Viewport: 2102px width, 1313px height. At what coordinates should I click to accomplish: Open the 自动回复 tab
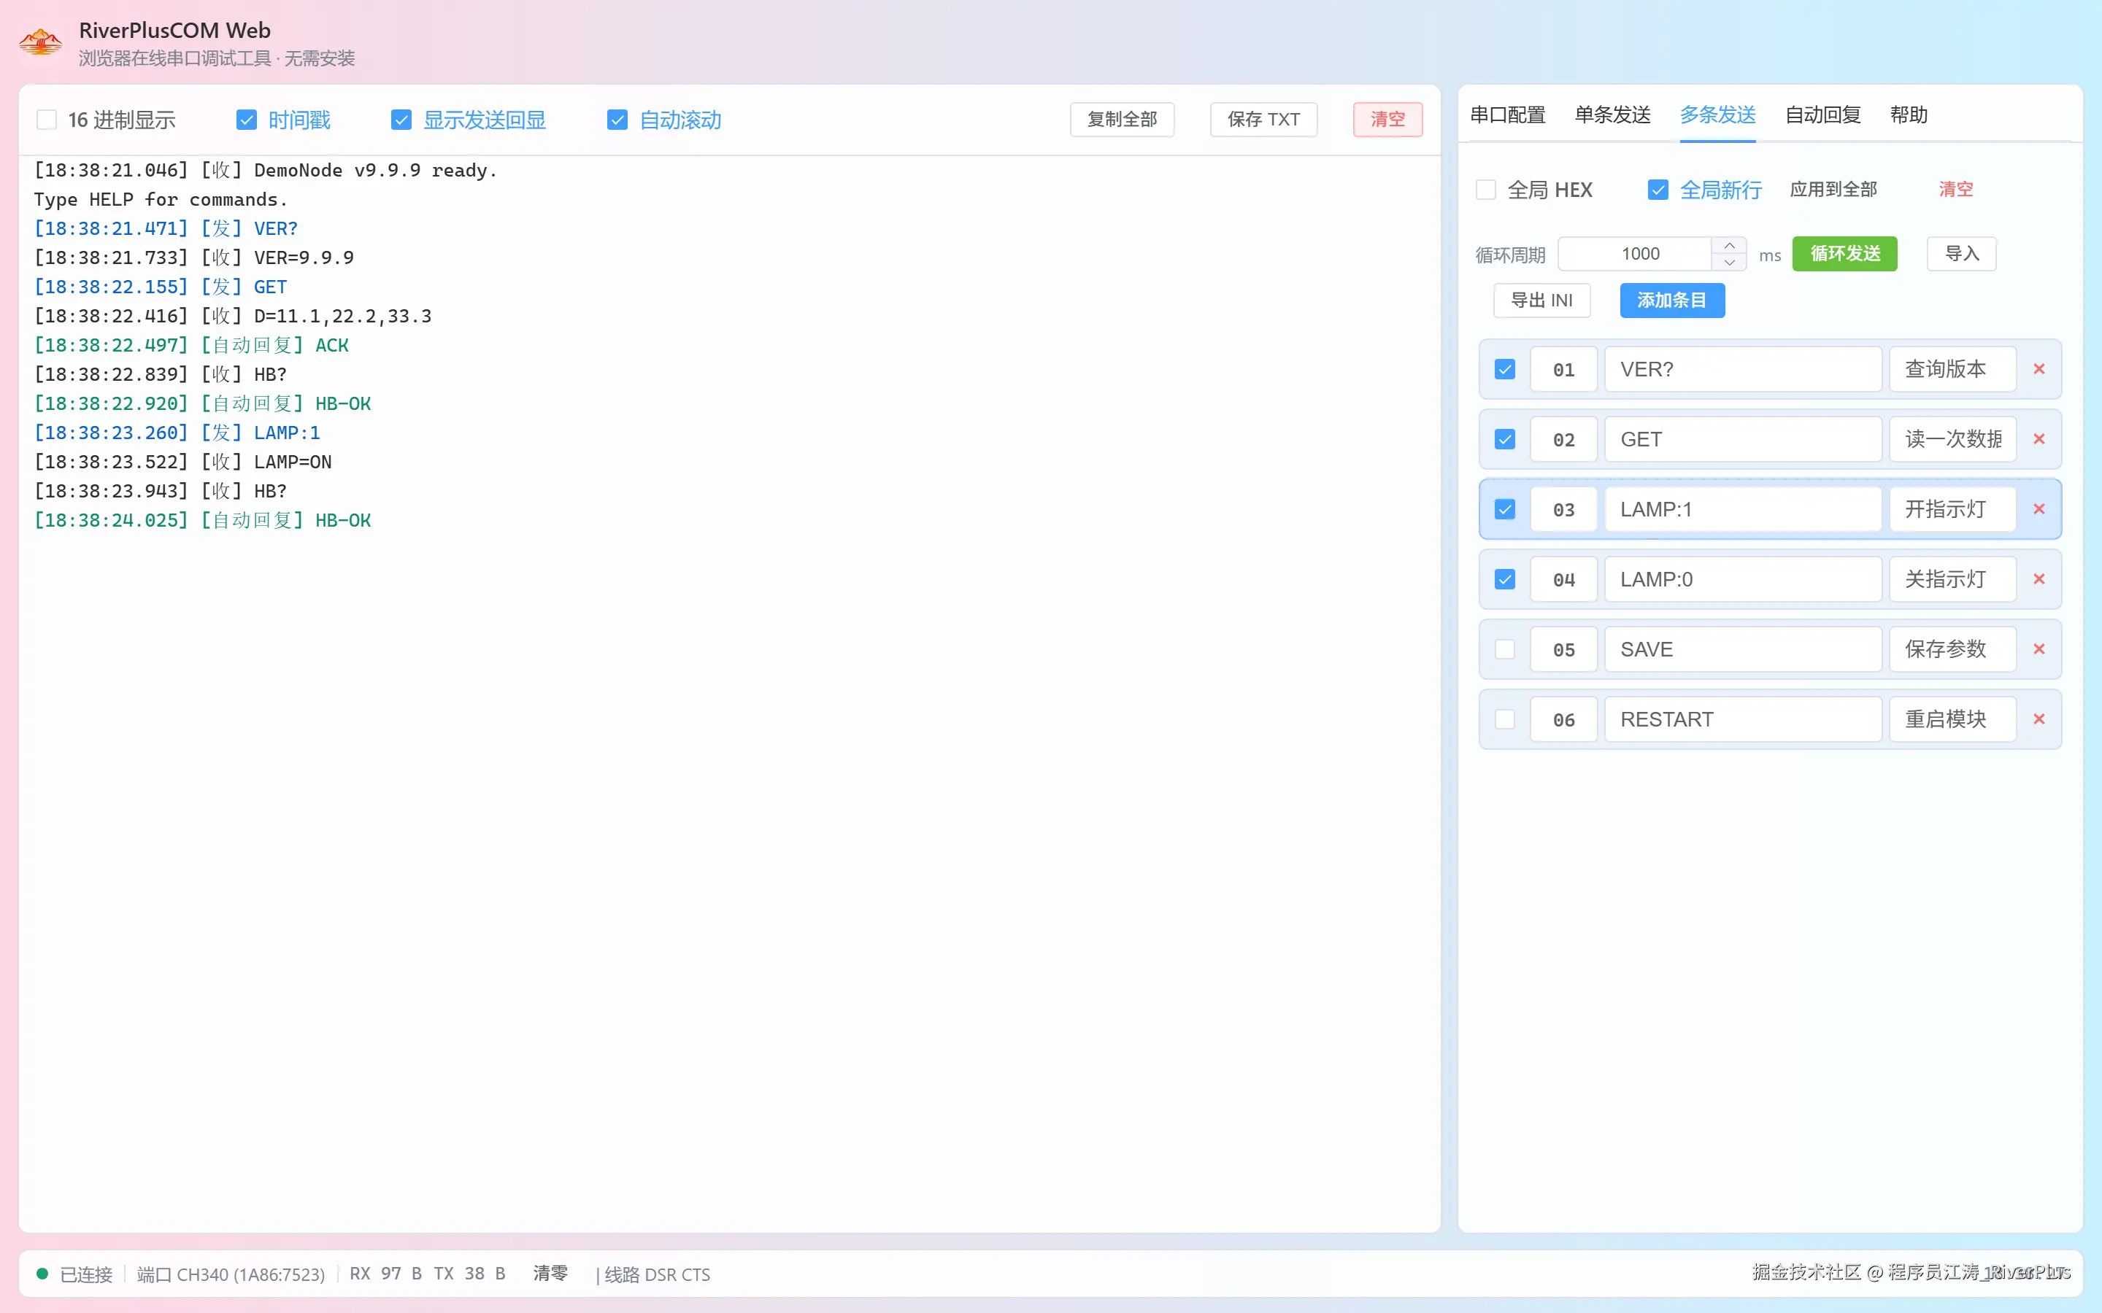tap(1822, 115)
